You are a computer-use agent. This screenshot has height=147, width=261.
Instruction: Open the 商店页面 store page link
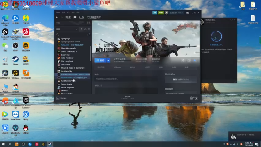pos(101,67)
